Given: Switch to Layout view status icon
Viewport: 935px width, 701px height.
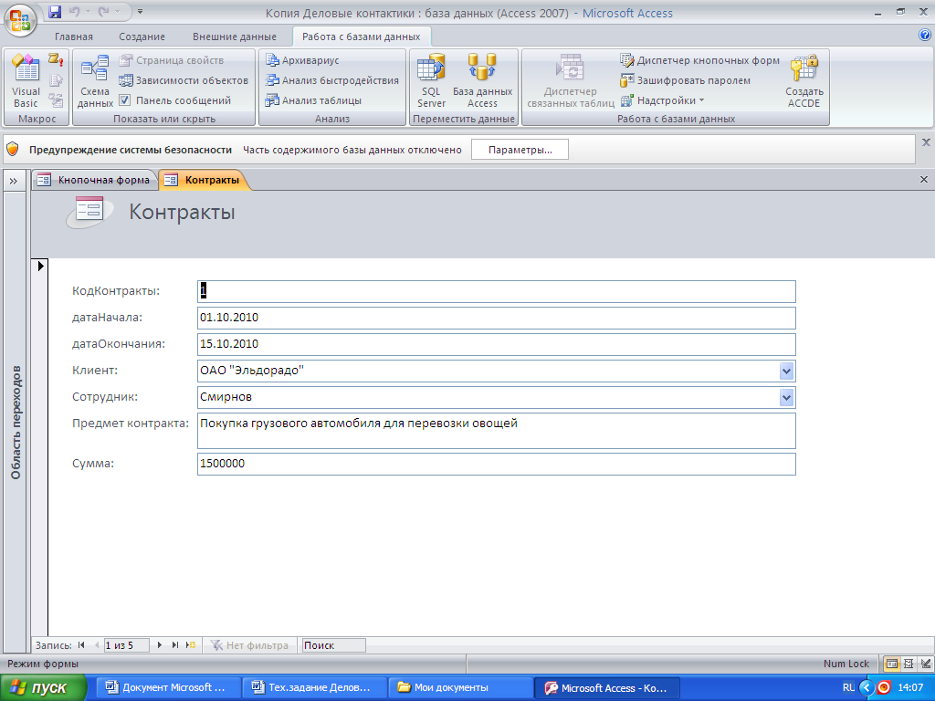Looking at the screenshot, I should (x=909, y=664).
